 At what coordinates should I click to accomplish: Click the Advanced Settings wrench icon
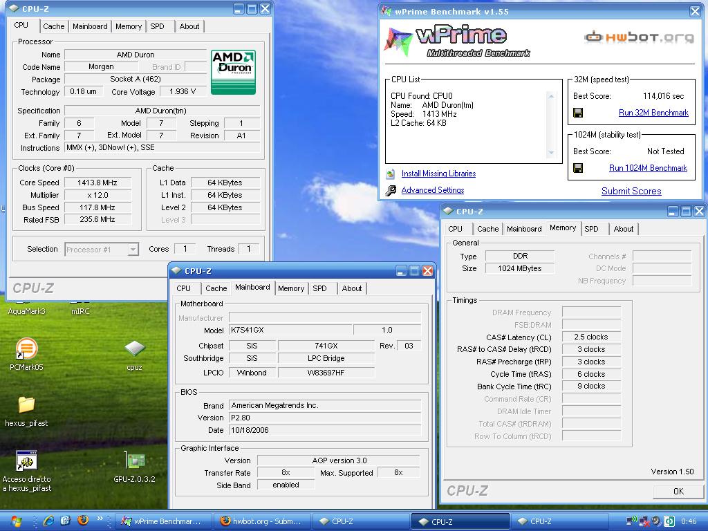click(391, 191)
